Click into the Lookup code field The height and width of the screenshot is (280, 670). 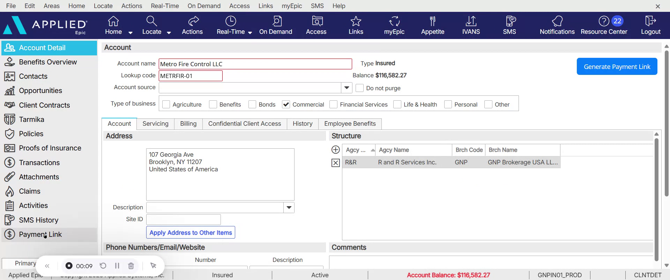[191, 76]
